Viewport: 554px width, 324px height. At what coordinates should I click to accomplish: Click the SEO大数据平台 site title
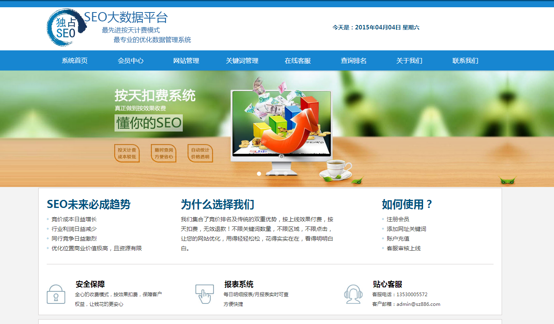(x=126, y=18)
